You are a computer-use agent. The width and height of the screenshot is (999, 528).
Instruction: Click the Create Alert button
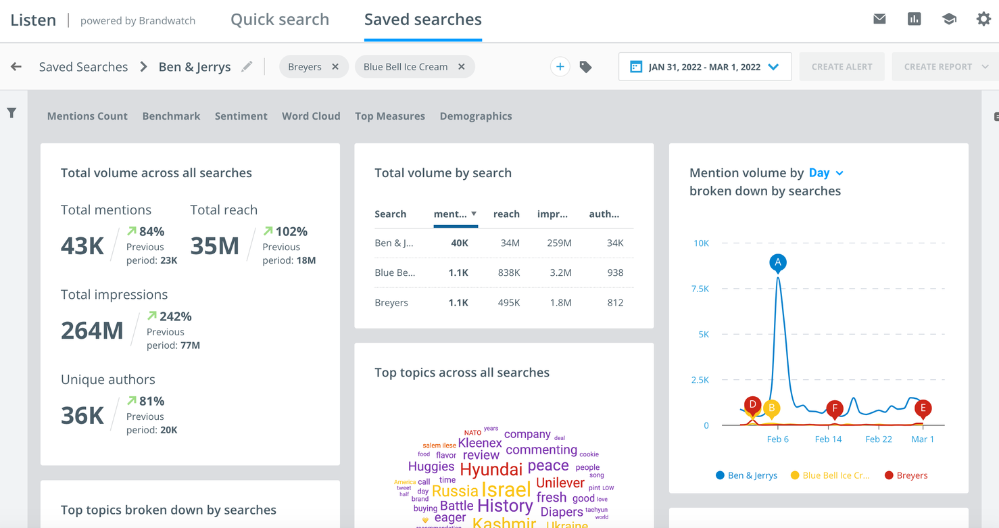842,67
